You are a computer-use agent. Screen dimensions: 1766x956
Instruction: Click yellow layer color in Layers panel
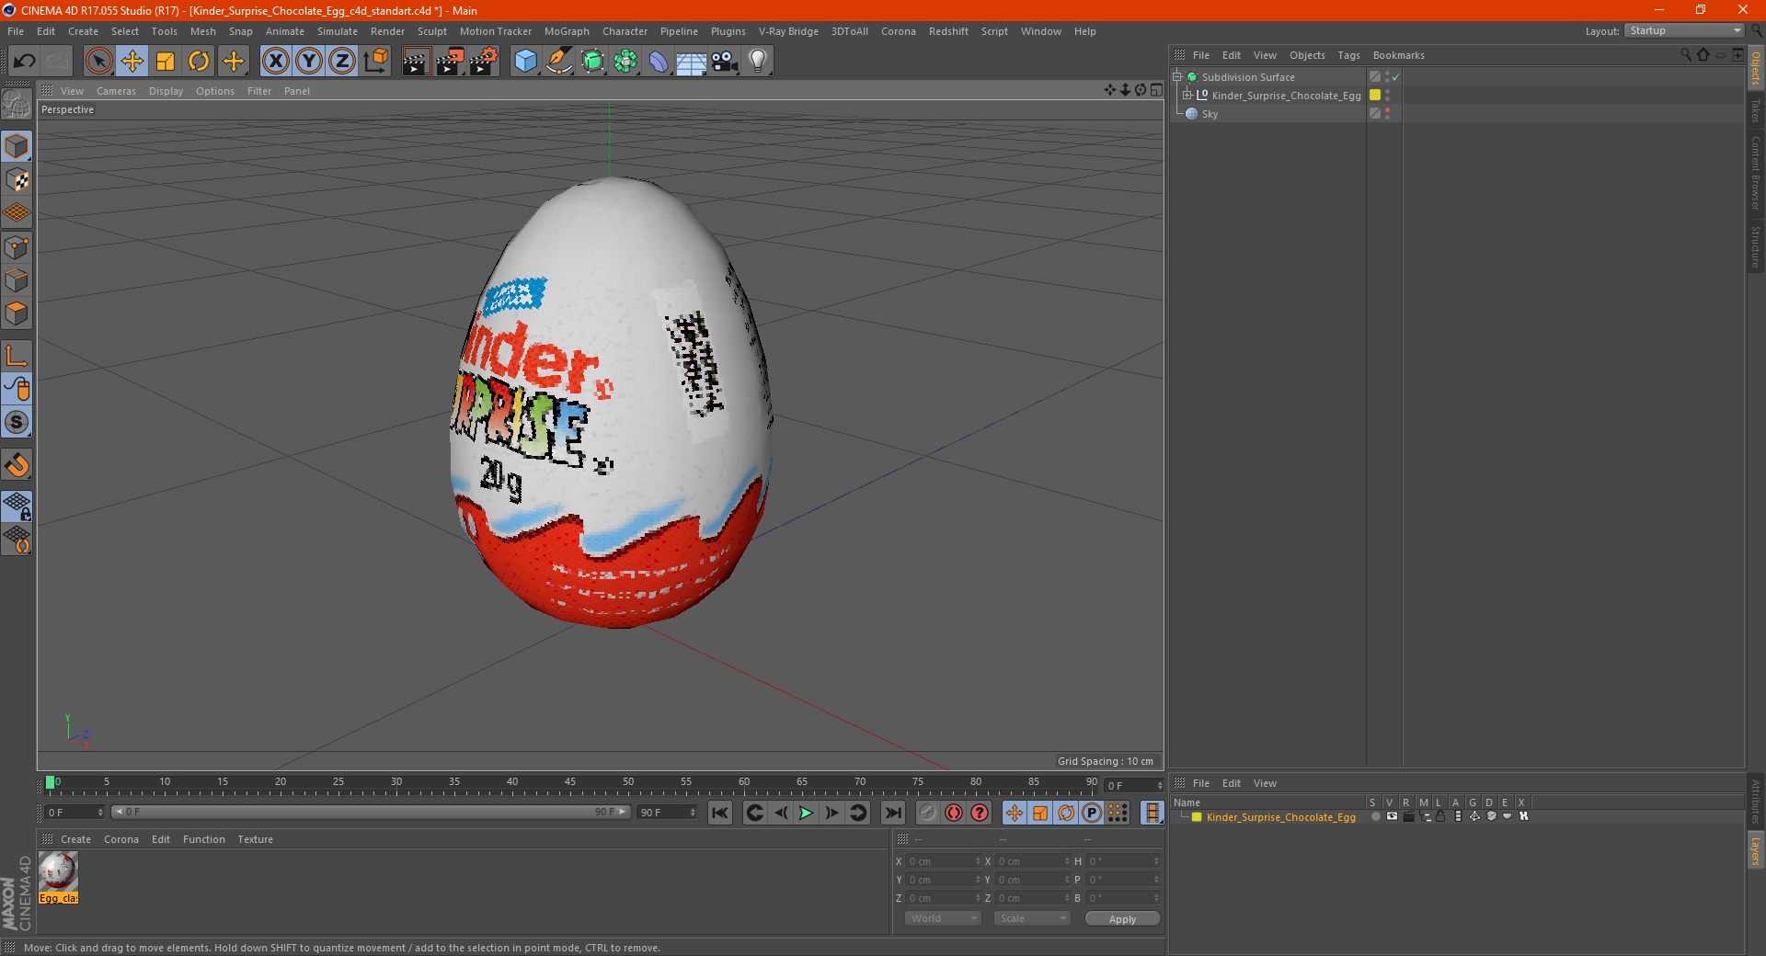pos(1197,817)
